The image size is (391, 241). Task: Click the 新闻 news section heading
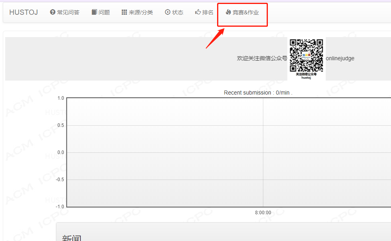72,238
